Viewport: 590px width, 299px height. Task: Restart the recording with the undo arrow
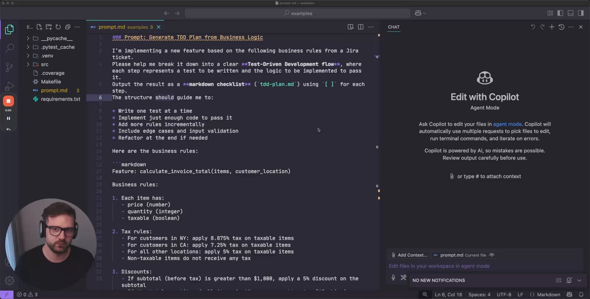[x=8, y=129]
